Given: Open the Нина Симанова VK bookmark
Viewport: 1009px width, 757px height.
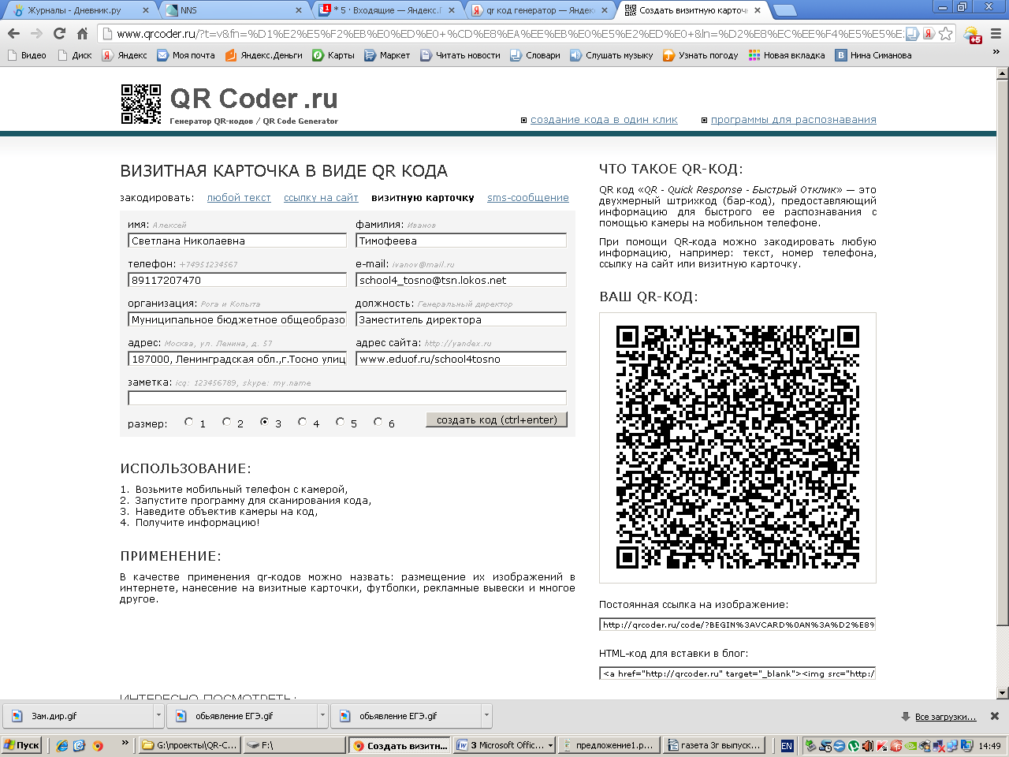Looking at the screenshot, I should point(873,55).
